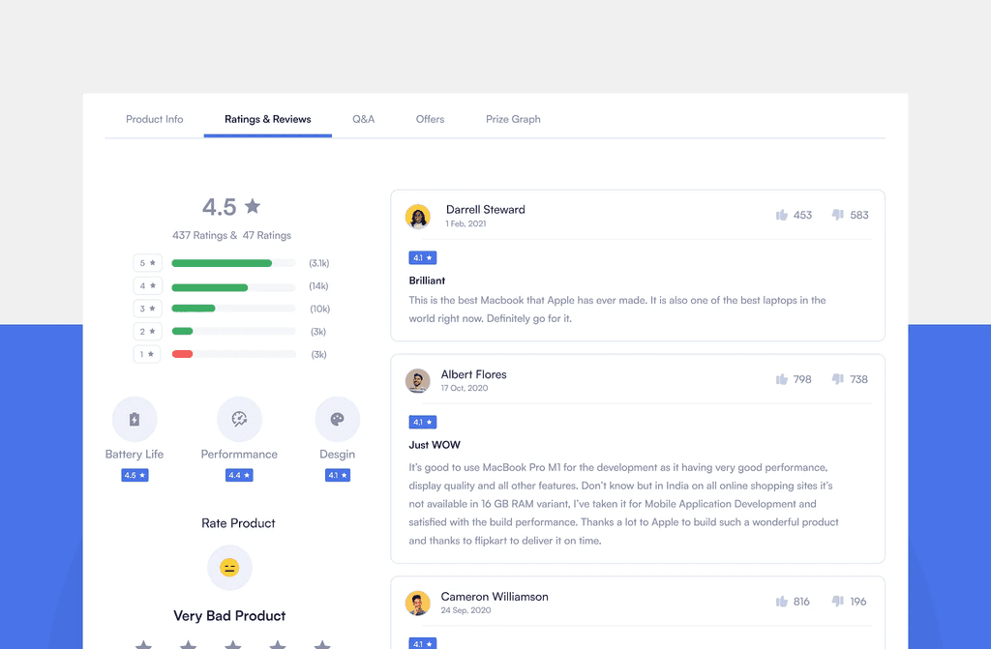Click thumbs up on Cameron Williamson's review
Screen dimensions: 991x649
pos(782,601)
